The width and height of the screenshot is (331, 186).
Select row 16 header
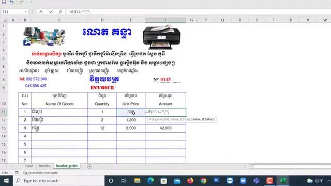coord(4,152)
